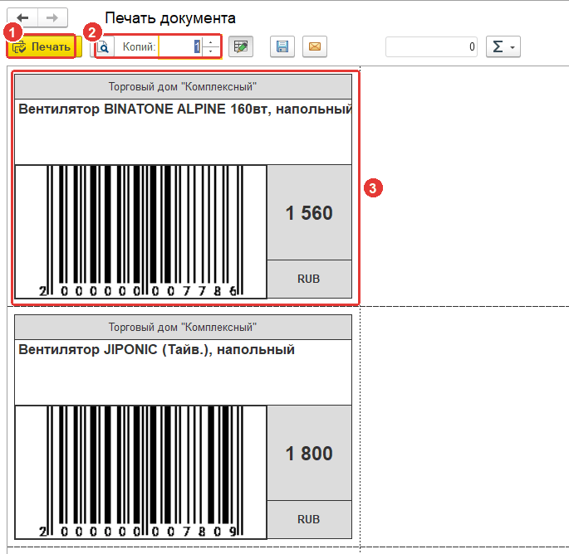The width and height of the screenshot is (569, 554).
Task: Click the barcode image ending 007809
Action: [x=141, y=473]
